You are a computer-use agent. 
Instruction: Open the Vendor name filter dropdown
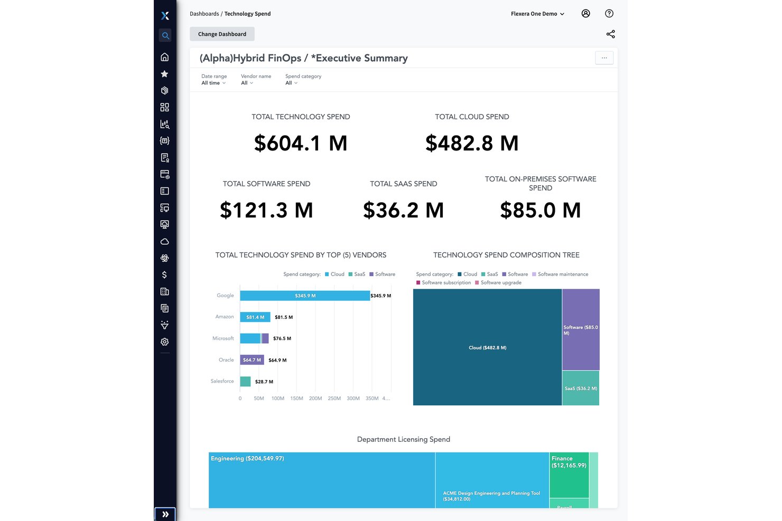tap(247, 83)
